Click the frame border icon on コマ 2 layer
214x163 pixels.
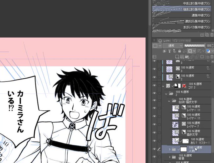click(x=168, y=86)
